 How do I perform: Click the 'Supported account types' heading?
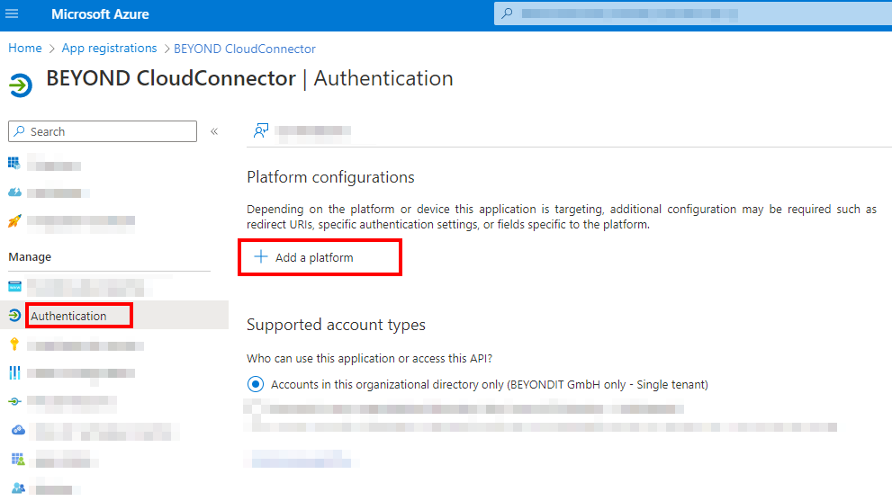pyautogui.click(x=336, y=325)
